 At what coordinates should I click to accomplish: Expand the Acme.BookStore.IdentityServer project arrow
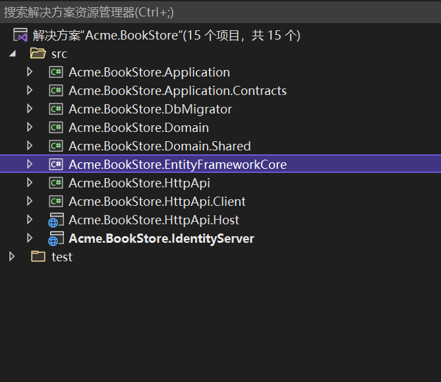30,238
